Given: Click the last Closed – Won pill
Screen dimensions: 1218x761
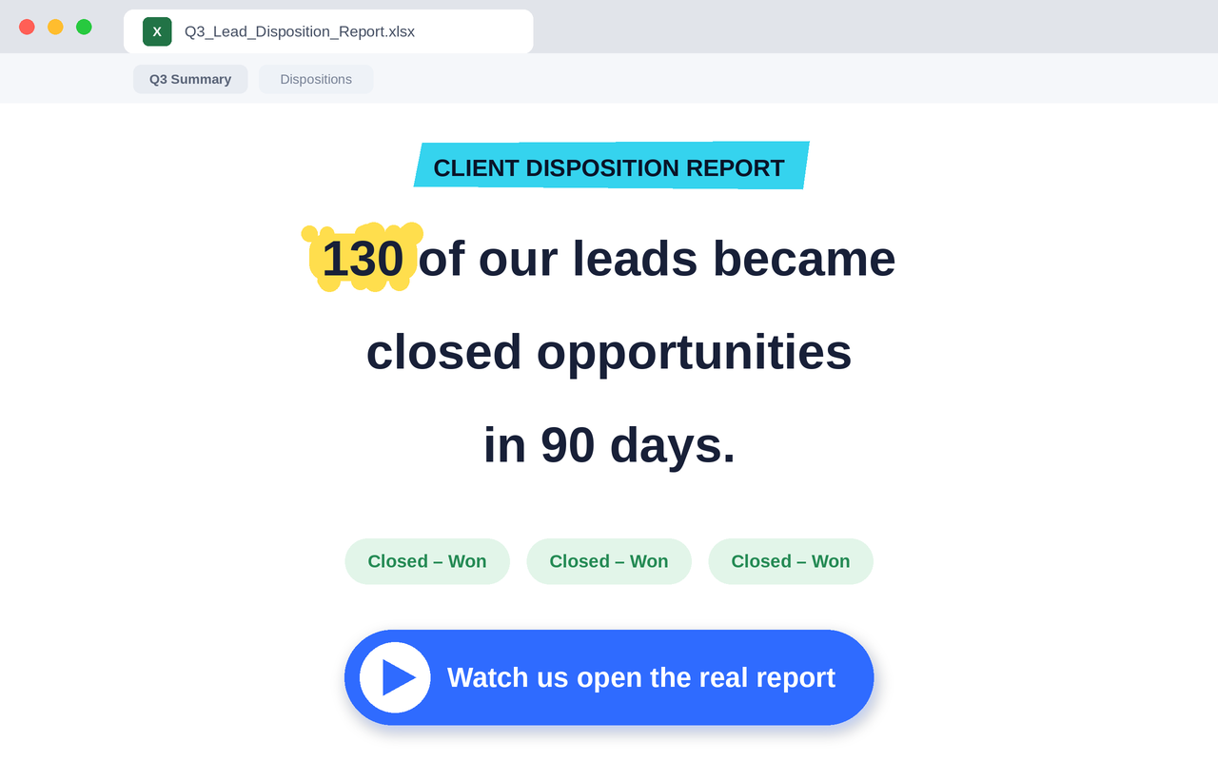Looking at the screenshot, I should tap(791, 561).
